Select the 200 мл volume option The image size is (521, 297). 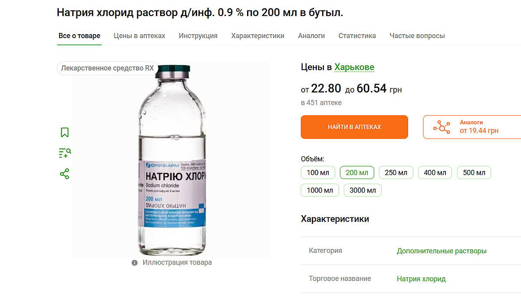(357, 173)
